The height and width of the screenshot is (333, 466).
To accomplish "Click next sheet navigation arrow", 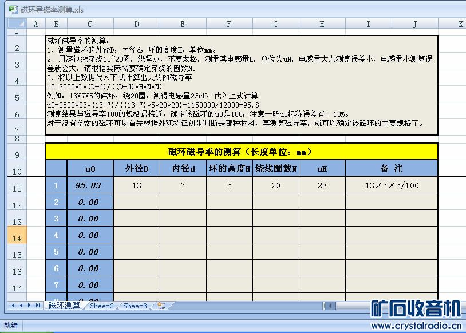I will [29, 306].
